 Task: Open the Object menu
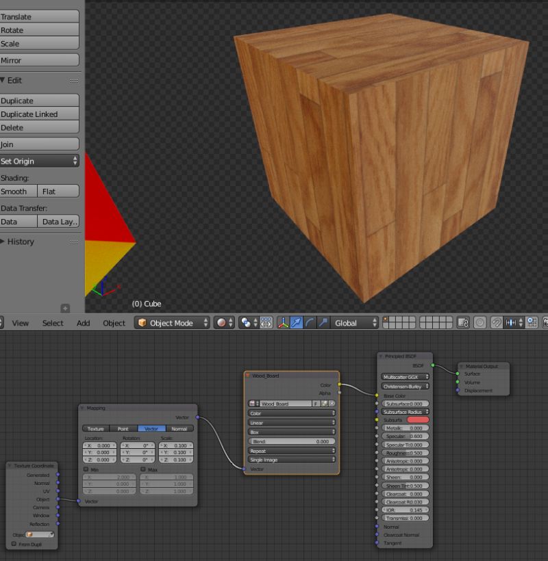pyautogui.click(x=114, y=323)
